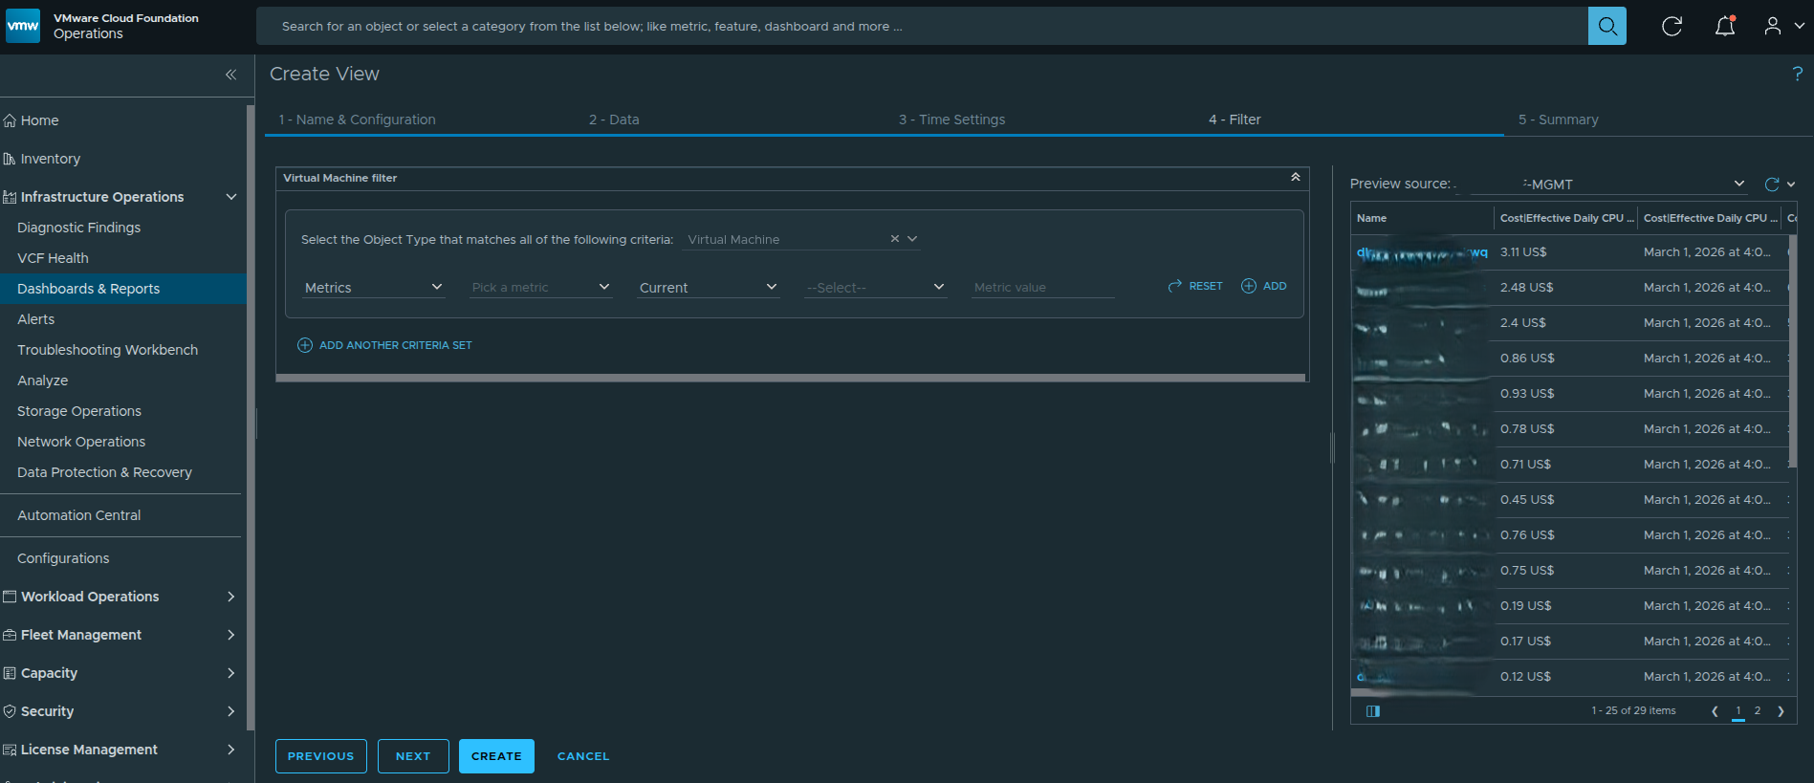Expand License Management chevron

[230, 750]
